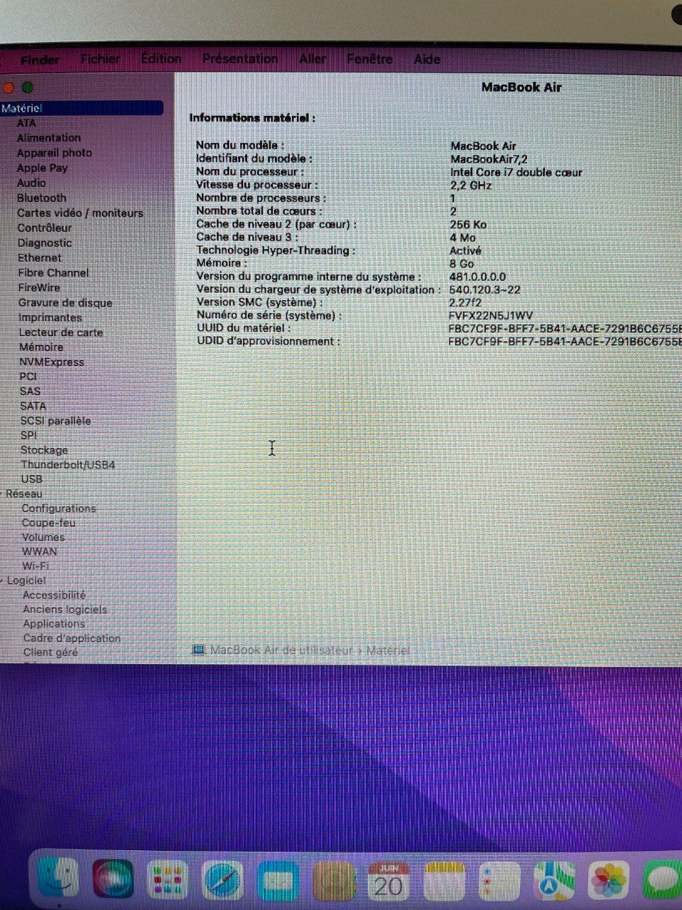Select FireWire in the sidebar
The height and width of the screenshot is (910, 682).
39,287
